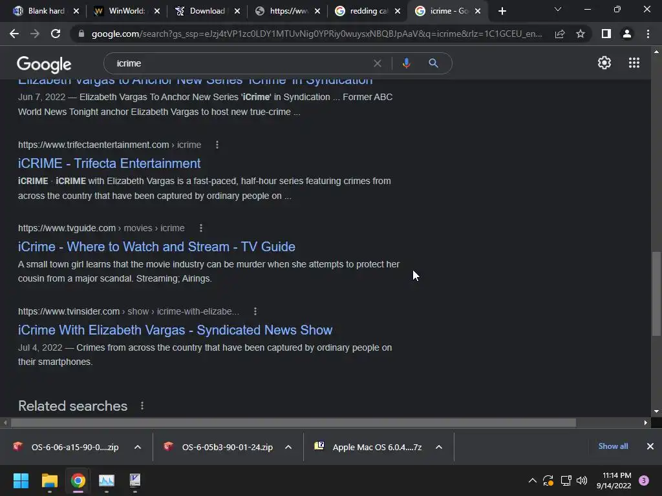The width and height of the screenshot is (662, 496).
Task: Open a new browser tab
Action: pyautogui.click(x=502, y=11)
